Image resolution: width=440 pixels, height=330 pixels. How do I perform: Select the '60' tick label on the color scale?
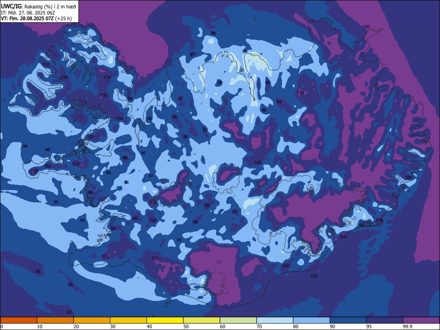223,326
